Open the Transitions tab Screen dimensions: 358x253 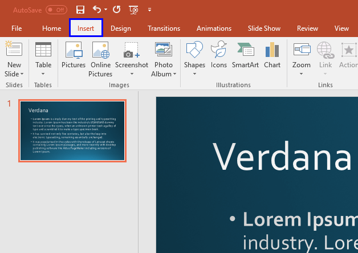[164, 28]
